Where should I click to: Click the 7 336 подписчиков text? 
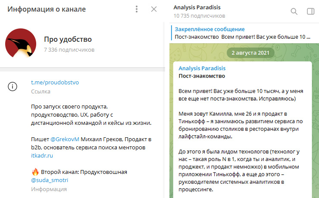(69, 50)
